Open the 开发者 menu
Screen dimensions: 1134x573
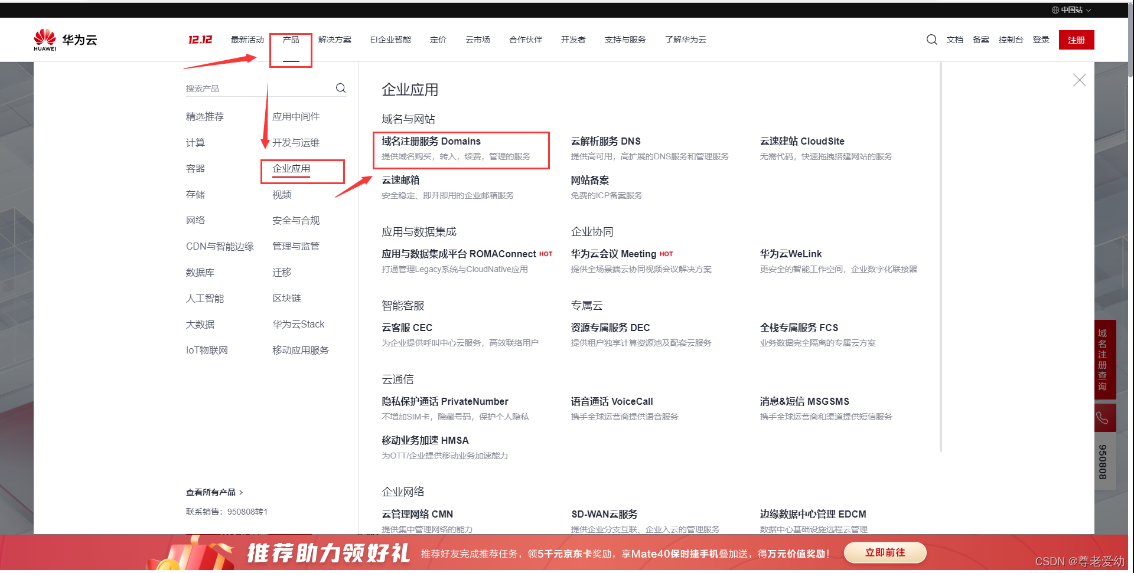click(x=573, y=40)
